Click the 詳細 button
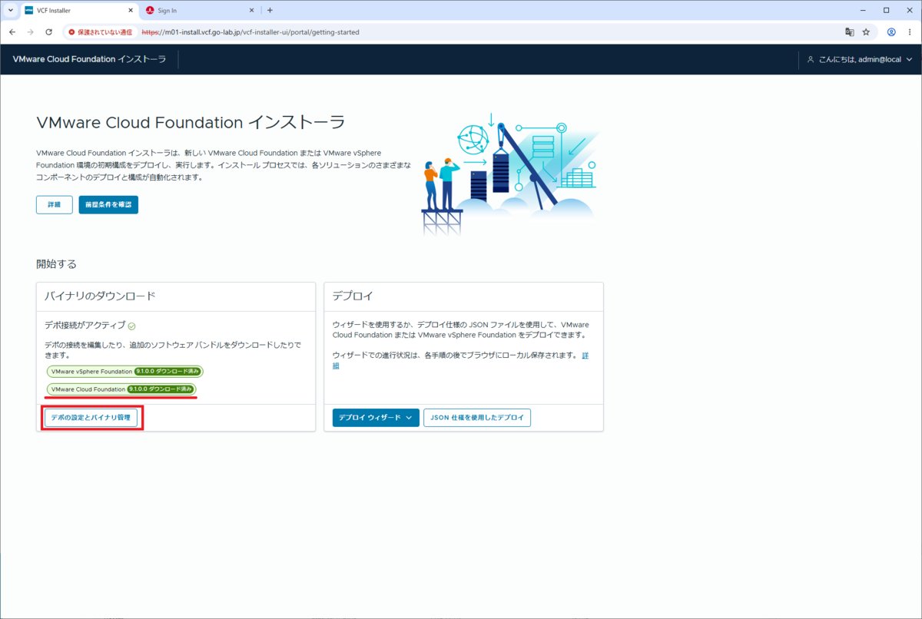This screenshot has width=922, height=619. pyautogui.click(x=55, y=204)
